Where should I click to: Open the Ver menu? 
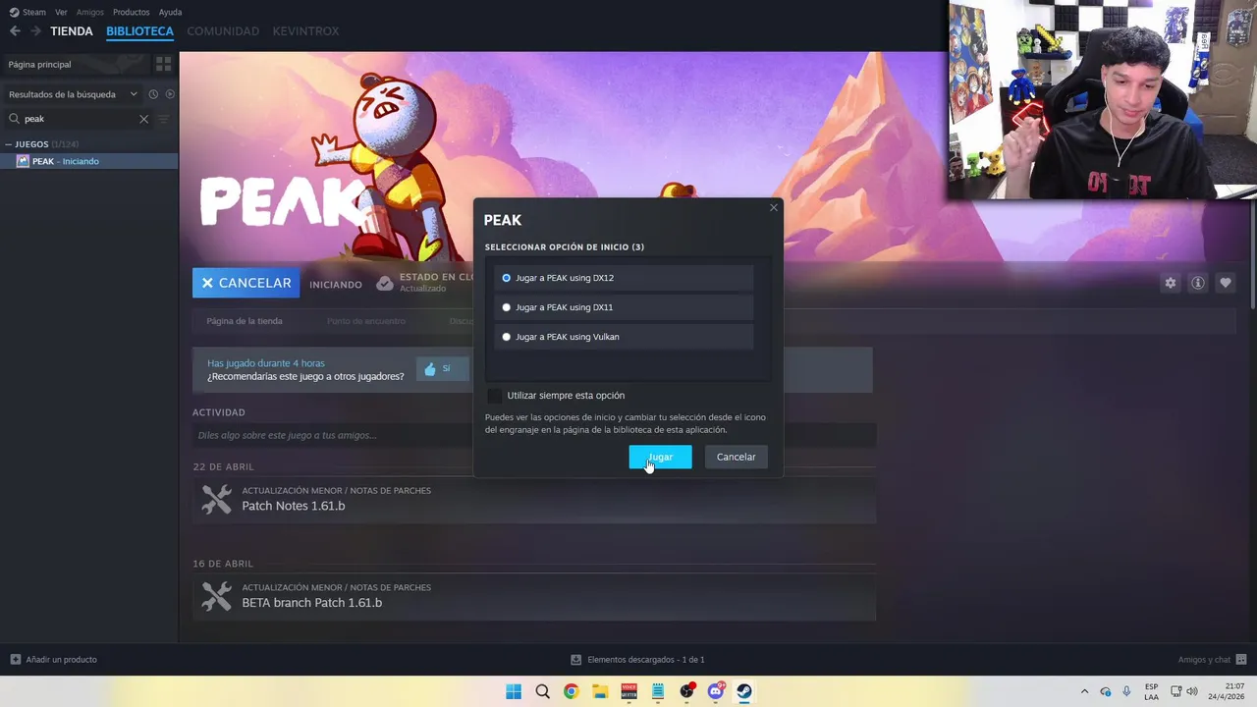click(61, 12)
